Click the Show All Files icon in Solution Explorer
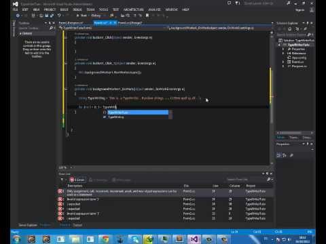 [x=297, y=29]
